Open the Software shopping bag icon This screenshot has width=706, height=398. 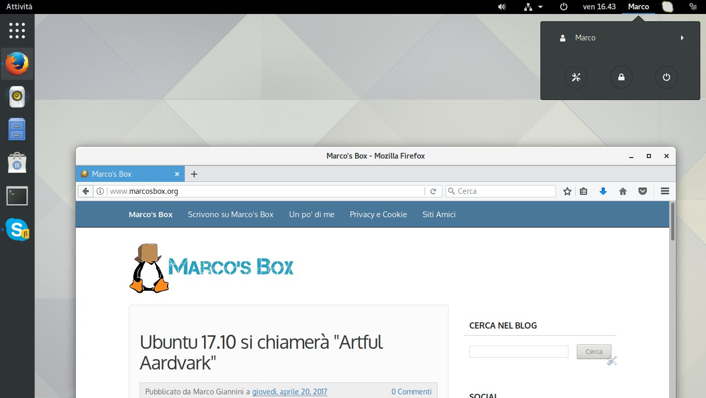pyautogui.click(x=17, y=163)
